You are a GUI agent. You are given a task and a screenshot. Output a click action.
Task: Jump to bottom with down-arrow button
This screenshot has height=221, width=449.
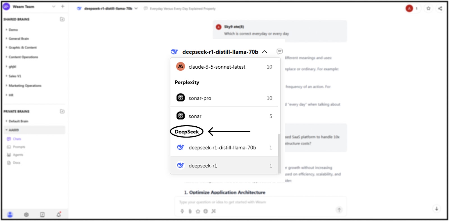[x=437, y=209]
